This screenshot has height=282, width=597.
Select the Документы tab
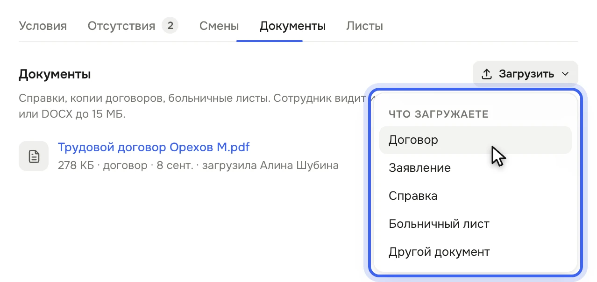click(x=292, y=26)
